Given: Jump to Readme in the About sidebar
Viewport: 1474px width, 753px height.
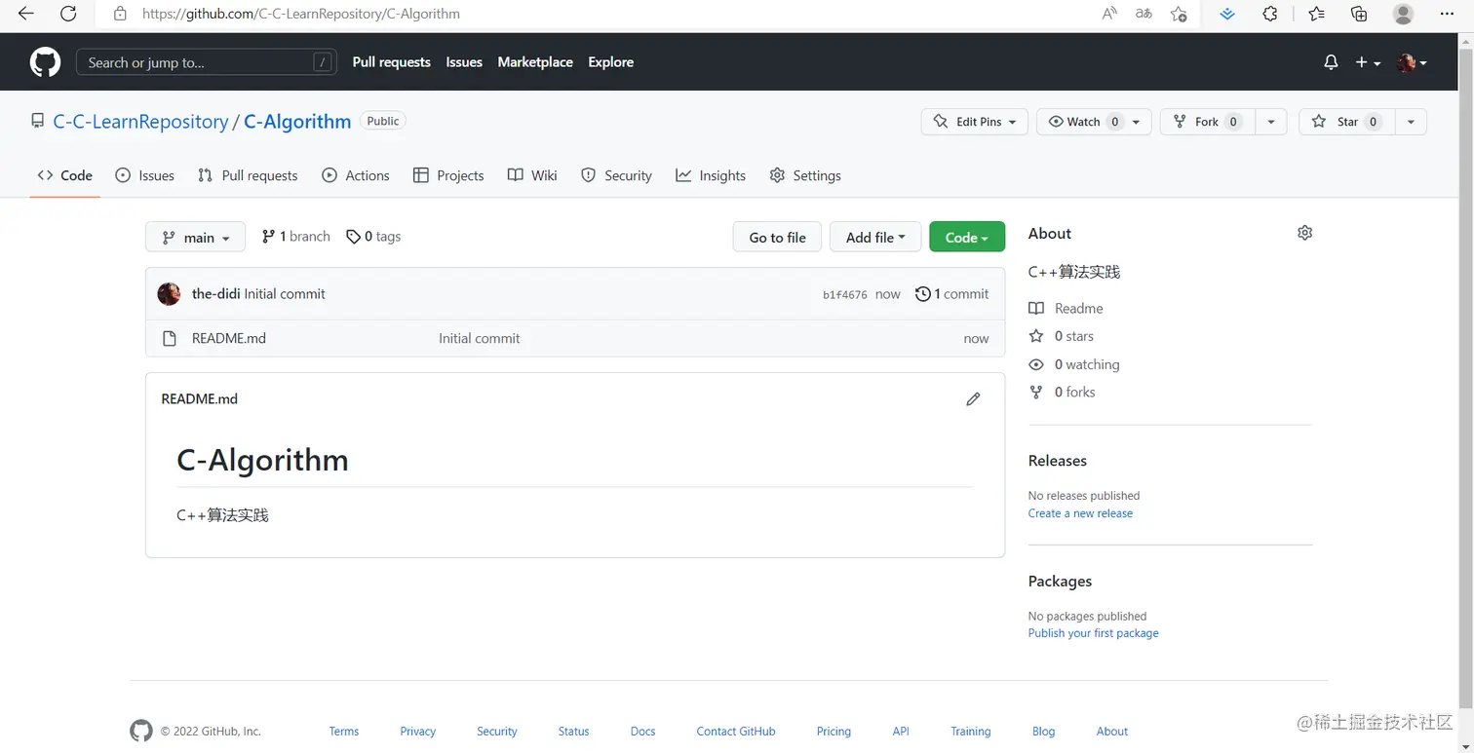Looking at the screenshot, I should [1067, 309].
